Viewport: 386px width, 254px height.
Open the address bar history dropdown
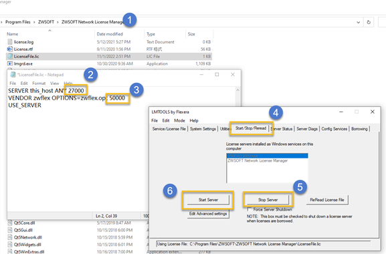[x=358, y=22]
